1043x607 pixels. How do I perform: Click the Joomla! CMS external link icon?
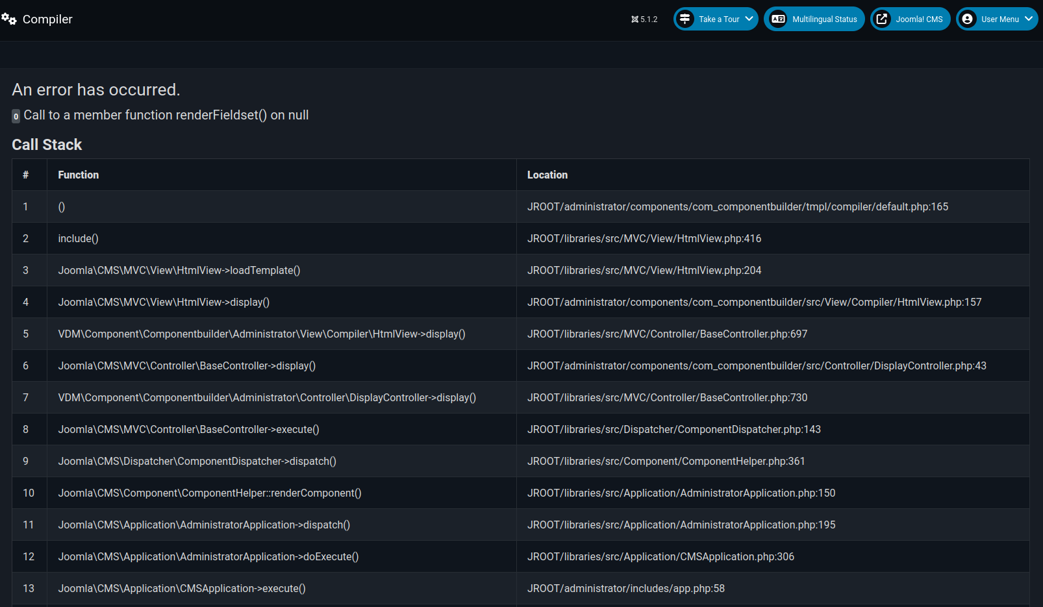pyautogui.click(x=882, y=19)
